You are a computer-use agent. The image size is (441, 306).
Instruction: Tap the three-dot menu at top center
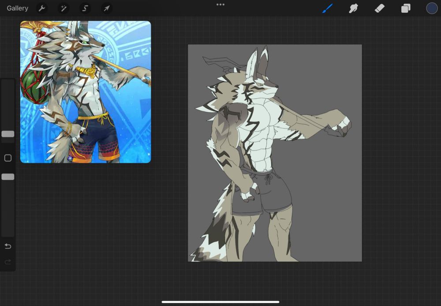[220, 4]
